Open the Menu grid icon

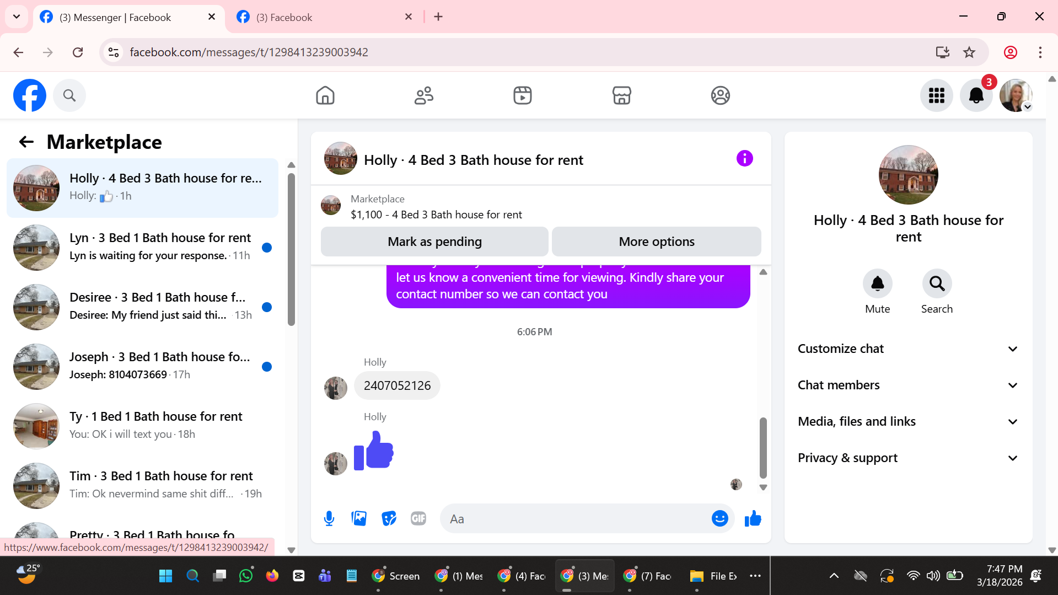936,95
